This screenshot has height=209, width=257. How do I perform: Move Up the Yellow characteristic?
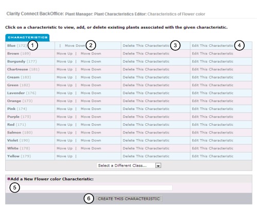coord(65,156)
